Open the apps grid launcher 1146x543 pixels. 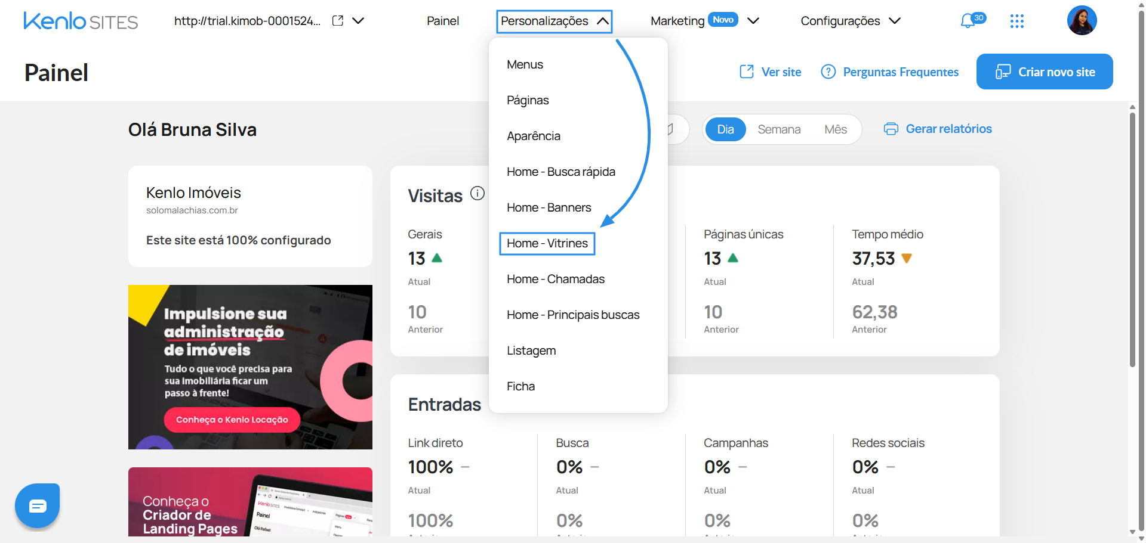pyautogui.click(x=1017, y=21)
